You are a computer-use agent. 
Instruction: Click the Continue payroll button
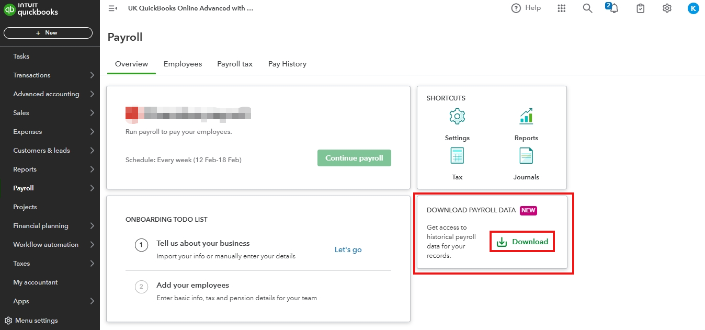pos(354,158)
